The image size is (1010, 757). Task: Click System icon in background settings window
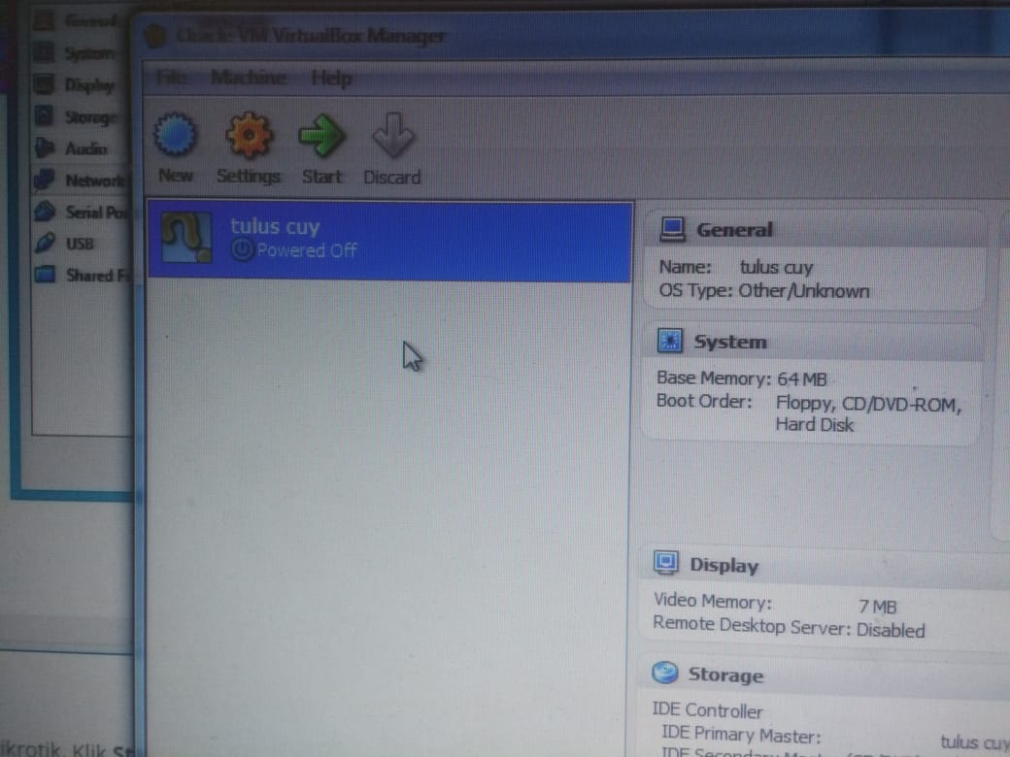coord(45,52)
